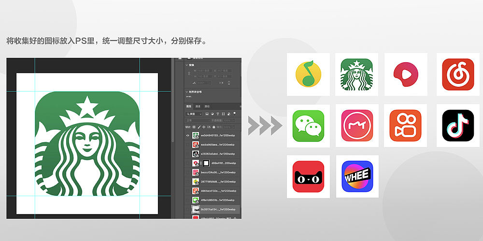
Task: Click the QQ Music icon tile
Action: 308,74
